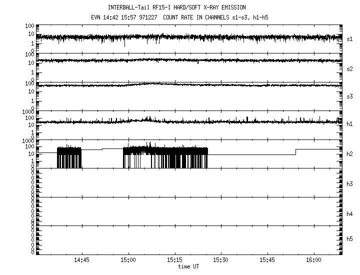Select the s3 channel label
Viewport: 360px width, 275px height.
[x=349, y=96]
